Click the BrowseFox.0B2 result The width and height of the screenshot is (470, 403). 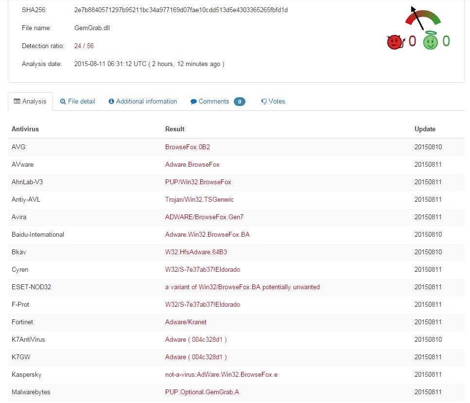tap(187, 147)
